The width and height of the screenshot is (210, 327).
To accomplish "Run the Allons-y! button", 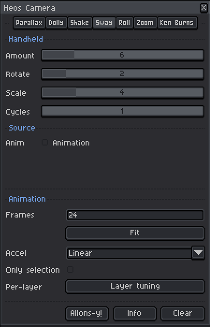I will pyautogui.click(x=87, y=313).
